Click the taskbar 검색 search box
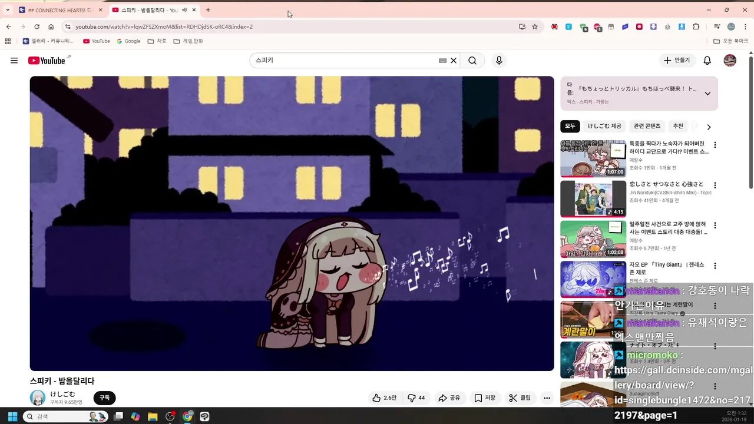This screenshot has height=424, width=754. pos(64,416)
